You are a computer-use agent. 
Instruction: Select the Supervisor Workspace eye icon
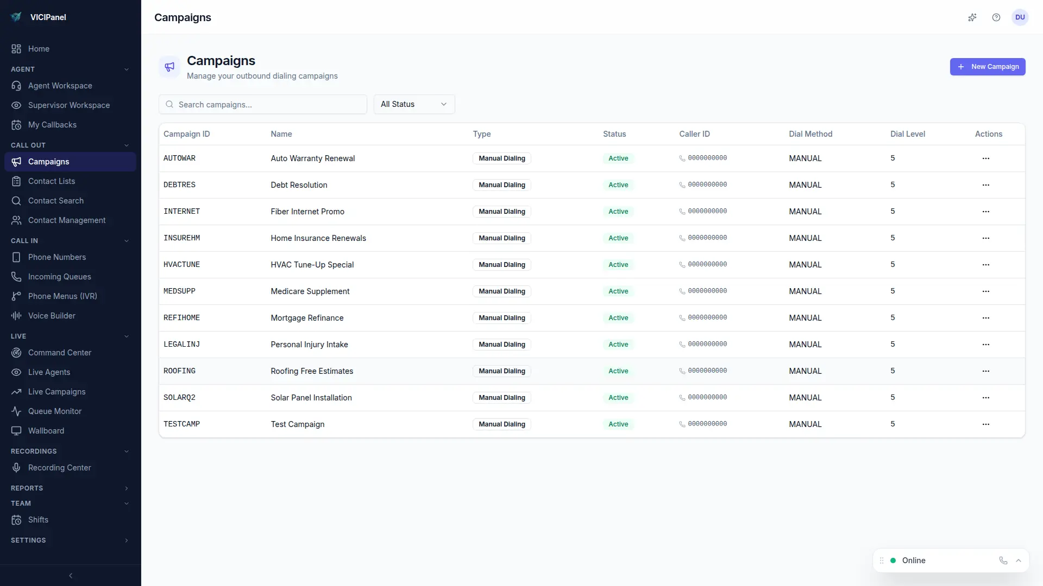pos(16,105)
